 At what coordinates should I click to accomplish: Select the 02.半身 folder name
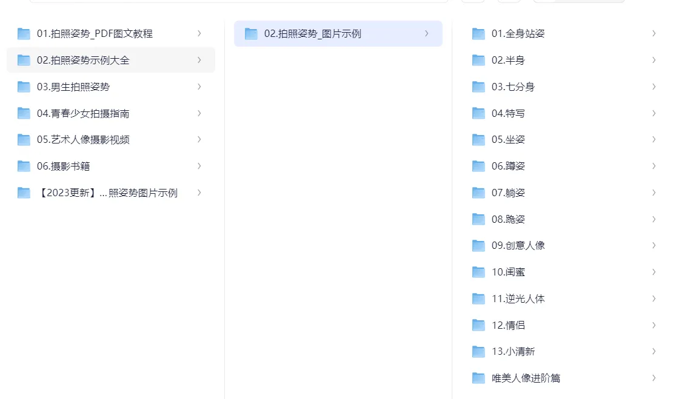click(507, 60)
